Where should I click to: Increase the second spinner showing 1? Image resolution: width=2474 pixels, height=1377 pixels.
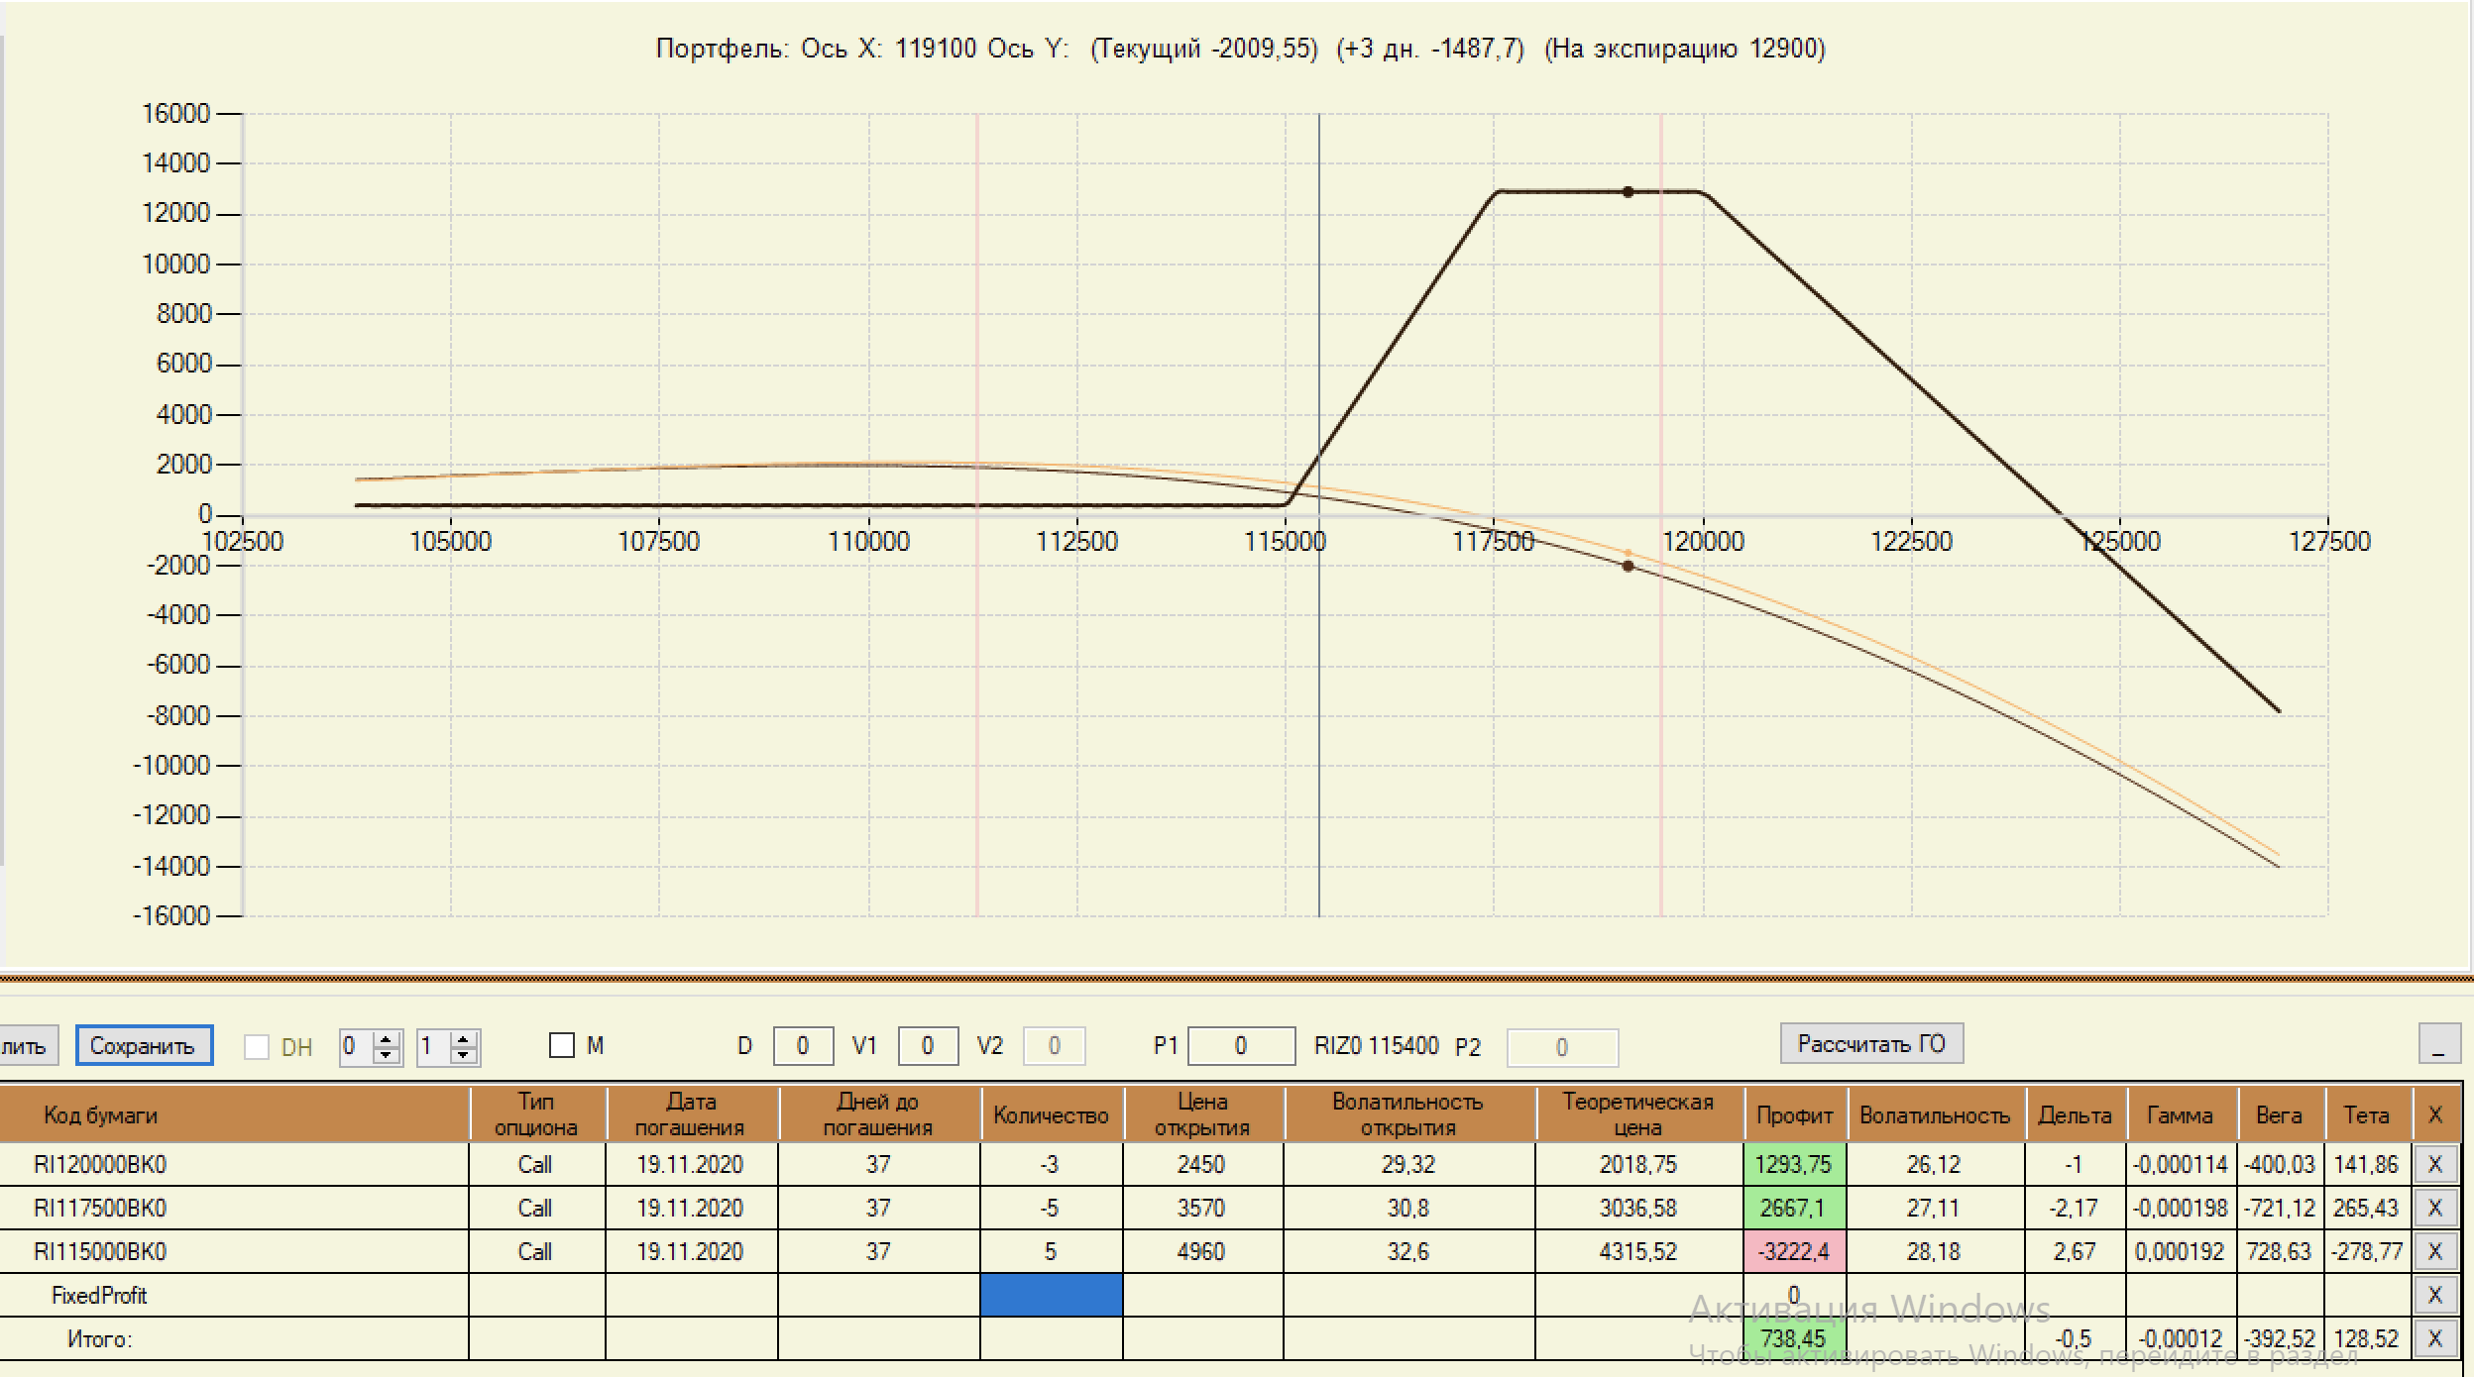(x=463, y=1039)
